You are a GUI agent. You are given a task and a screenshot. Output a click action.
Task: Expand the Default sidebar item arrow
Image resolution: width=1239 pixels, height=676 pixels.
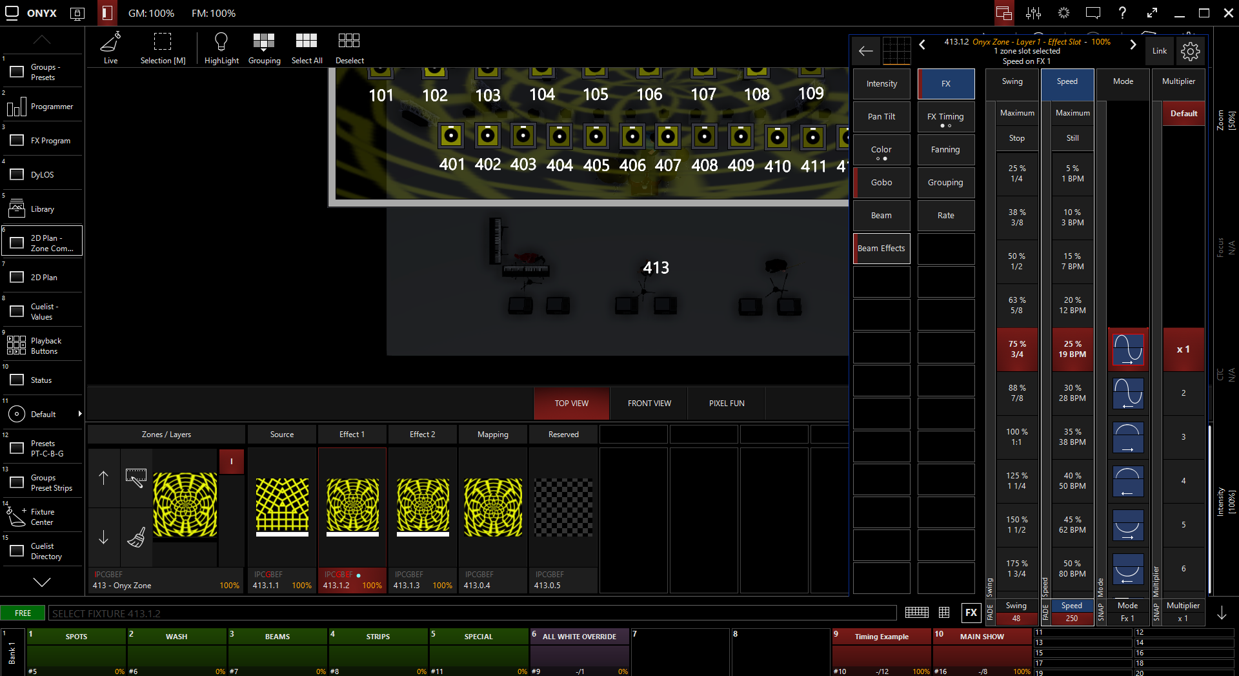pyautogui.click(x=80, y=414)
